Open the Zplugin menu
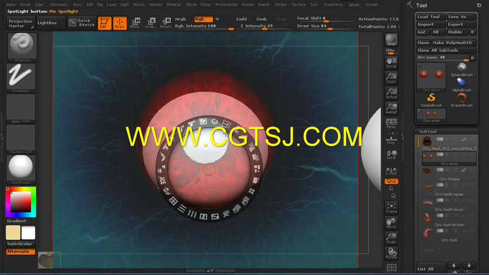The width and height of the screenshot is (489, 275). (354, 5)
